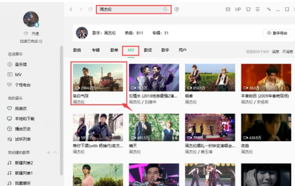Select the MV tab in results
This screenshot has height=186, width=295.
(x=131, y=50)
